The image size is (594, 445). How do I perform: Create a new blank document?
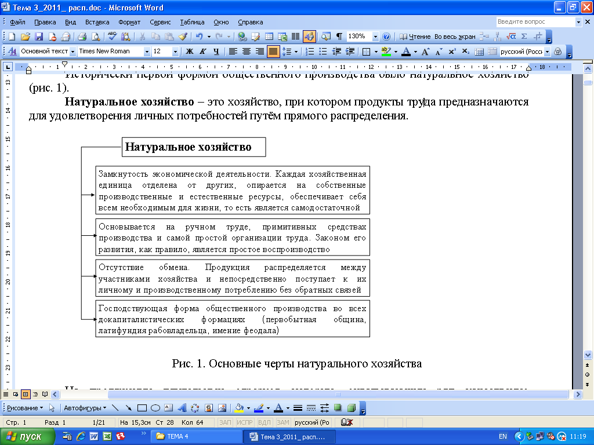pos(12,37)
